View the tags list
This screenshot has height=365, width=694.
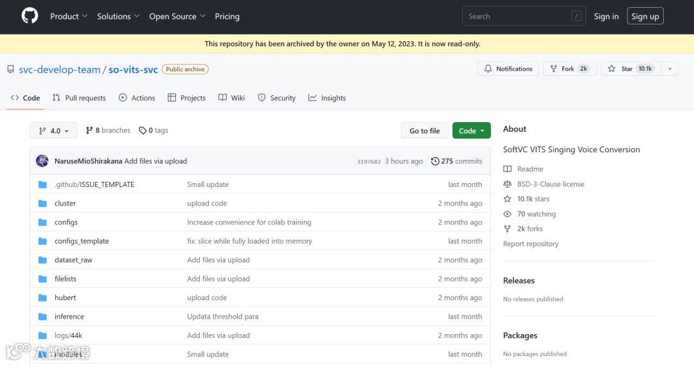coord(154,130)
